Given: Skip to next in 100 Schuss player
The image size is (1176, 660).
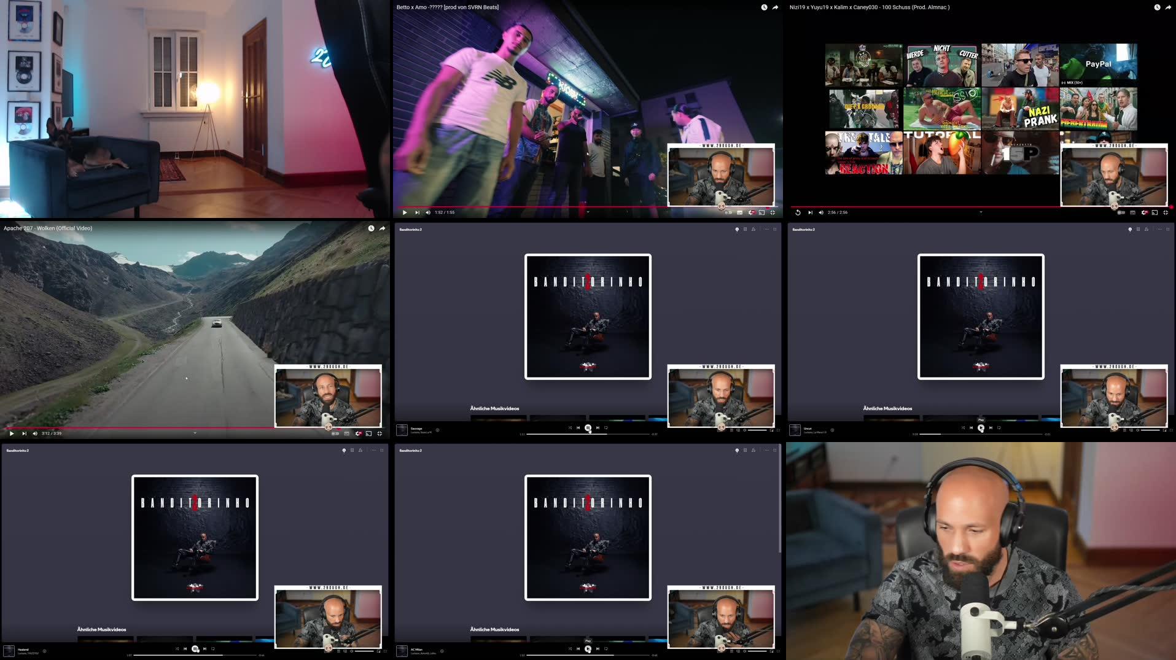Looking at the screenshot, I should (x=810, y=212).
